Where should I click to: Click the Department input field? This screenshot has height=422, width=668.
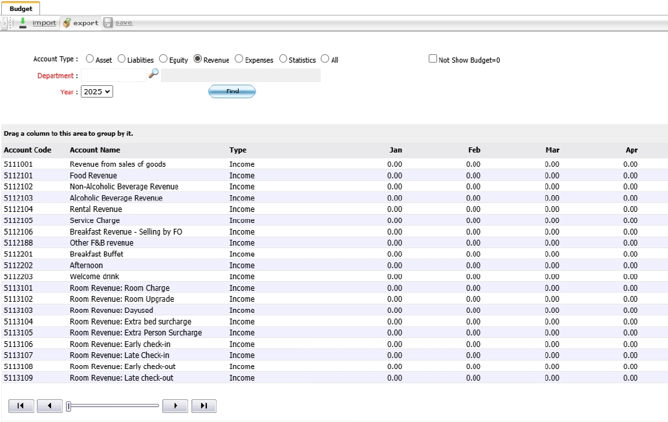114,76
